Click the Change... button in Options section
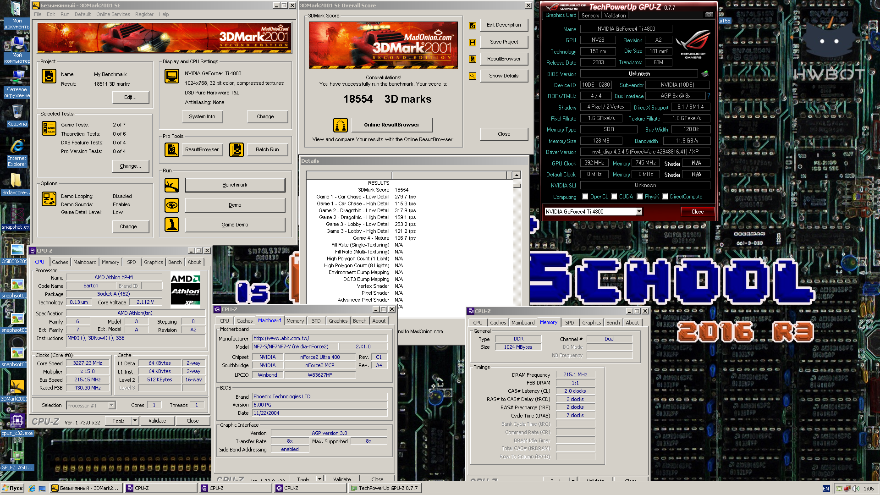The width and height of the screenshot is (880, 495). 131,227
